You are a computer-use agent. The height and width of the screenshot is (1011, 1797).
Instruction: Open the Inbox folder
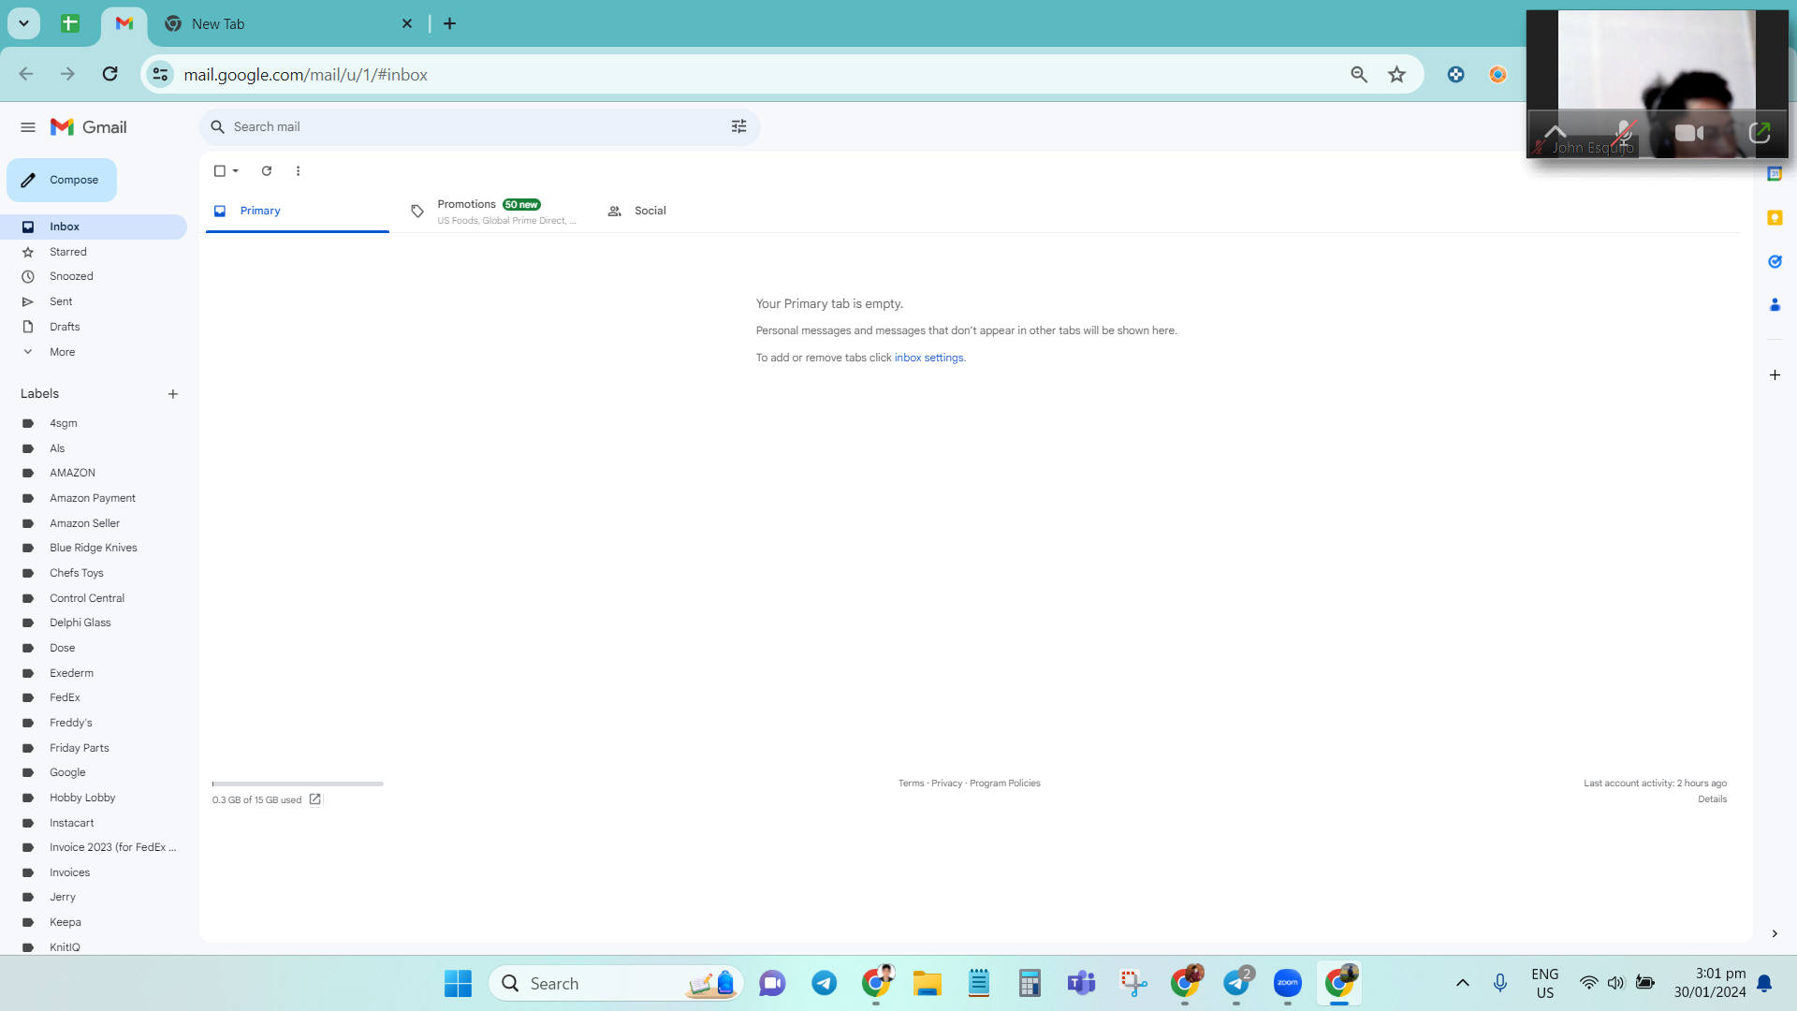click(94, 227)
